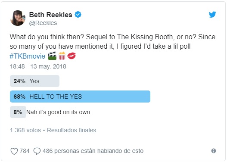Visit the @Reekles handle

coord(43,23)
